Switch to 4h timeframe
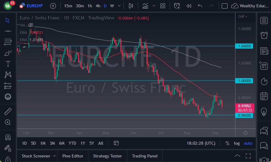This screenshot has height=162, width=271. pyautogui.click(x=98, y=6)
